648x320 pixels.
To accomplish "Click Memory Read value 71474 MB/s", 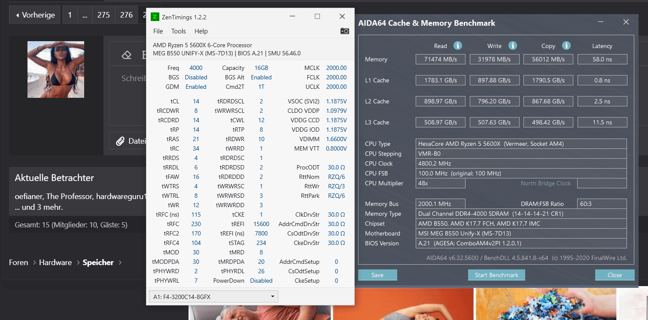I will [441, 59].
